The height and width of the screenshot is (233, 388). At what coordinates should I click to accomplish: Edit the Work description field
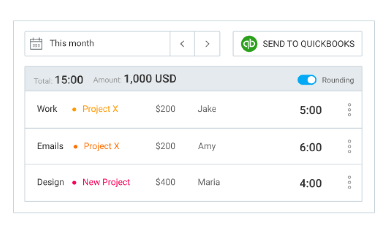(47, 109)
